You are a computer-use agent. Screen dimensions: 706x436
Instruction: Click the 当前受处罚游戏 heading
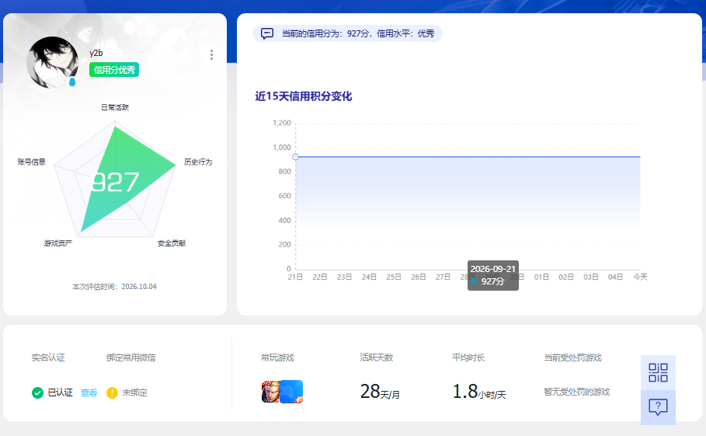click(572, 358)
